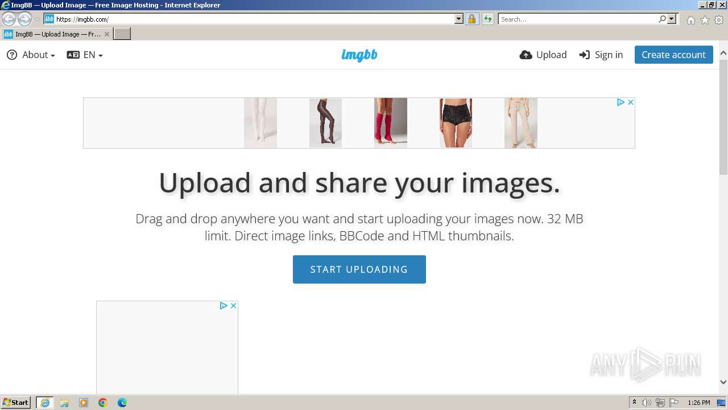Click the white tights ad thumbnail
728x410 pixels.
260,123
